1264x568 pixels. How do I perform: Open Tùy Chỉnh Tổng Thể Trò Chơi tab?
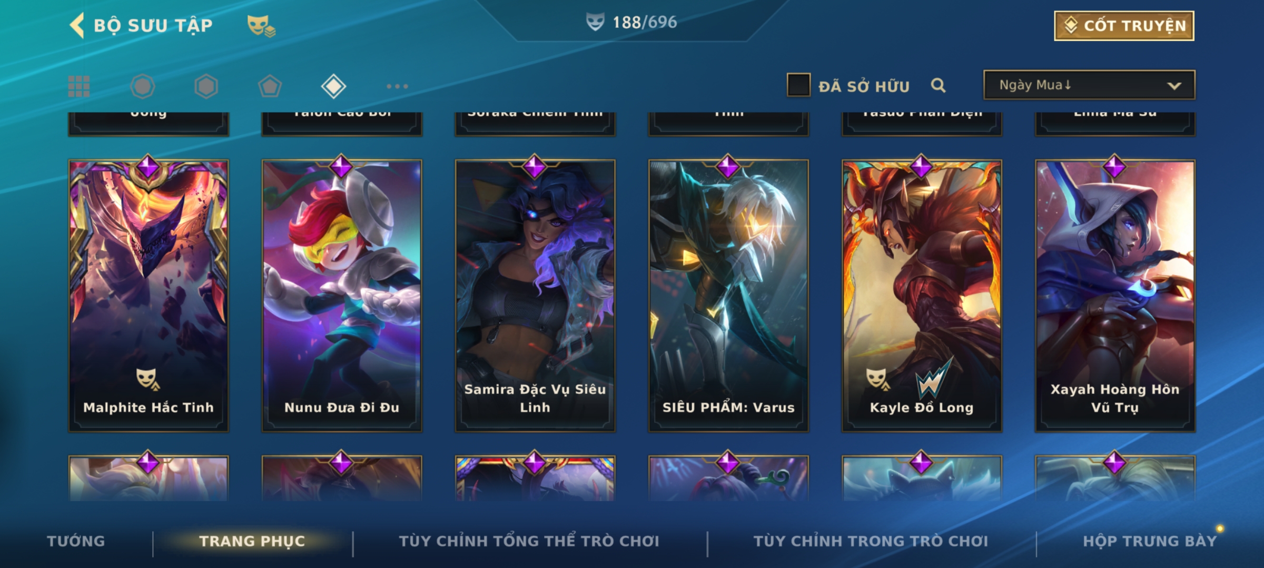click(529, 541)
